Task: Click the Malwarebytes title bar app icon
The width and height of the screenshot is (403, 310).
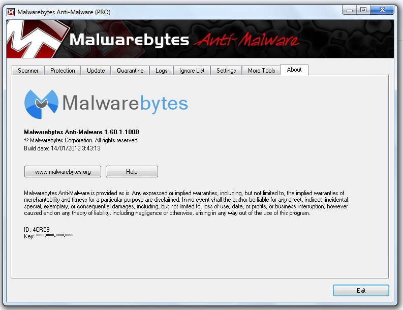Action: [11, 12]
